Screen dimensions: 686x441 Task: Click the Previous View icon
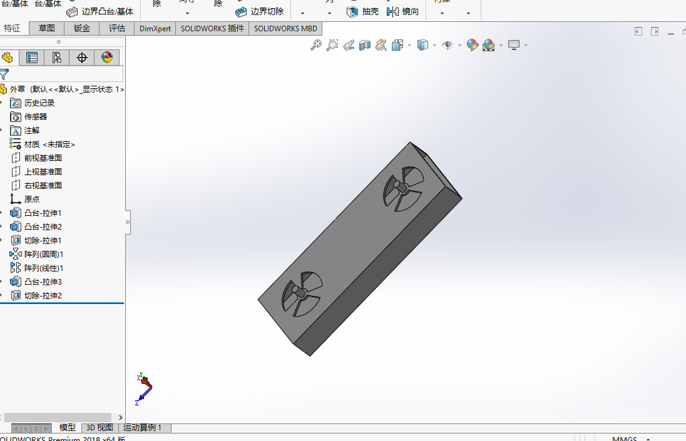[349, 45]
